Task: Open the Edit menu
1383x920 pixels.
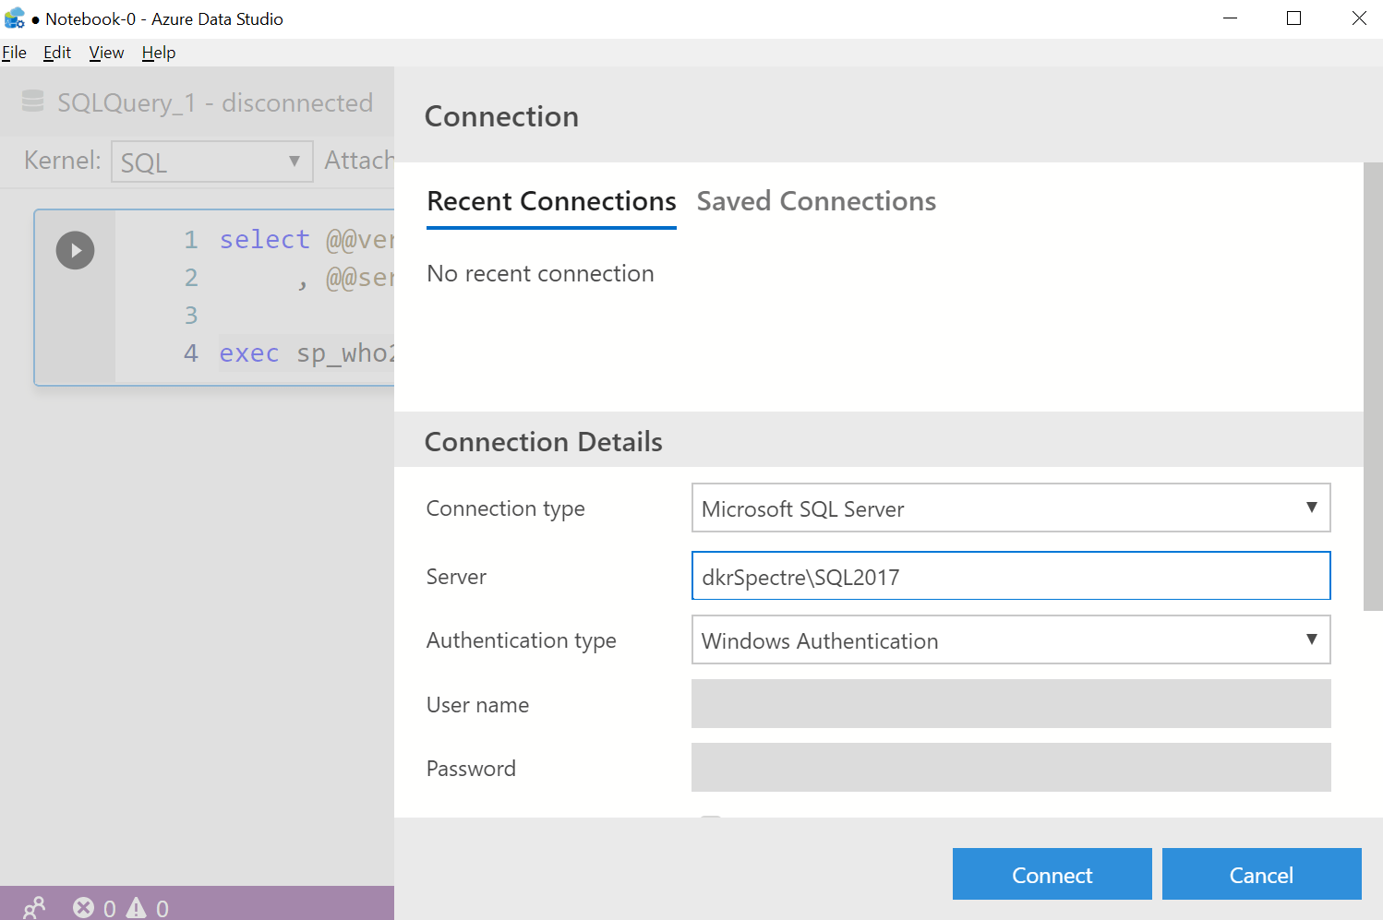Action: [57, 53]
